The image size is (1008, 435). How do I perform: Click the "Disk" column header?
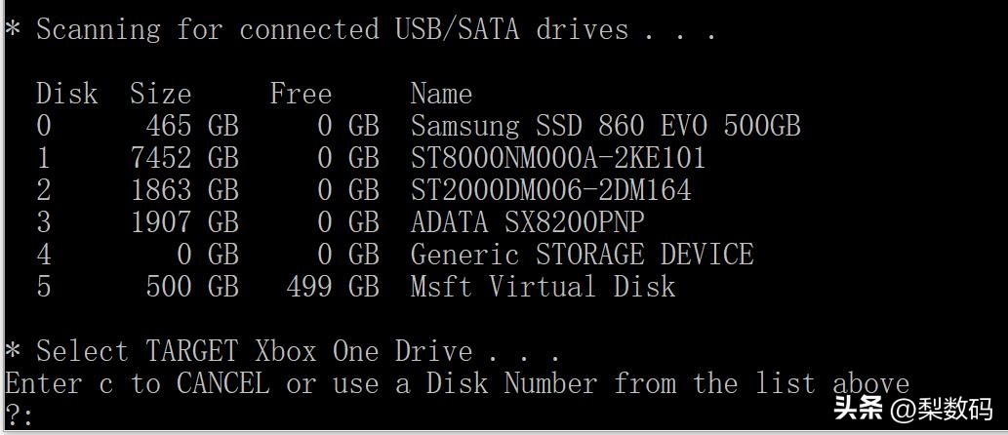coord(66,94)
